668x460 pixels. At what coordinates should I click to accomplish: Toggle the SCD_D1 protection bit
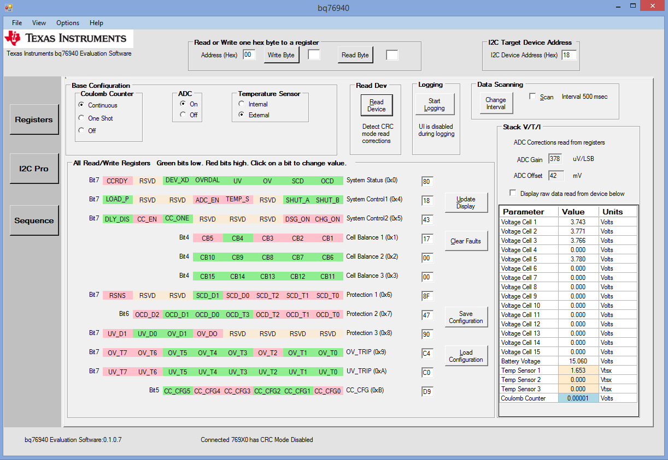tap(207, 295)
